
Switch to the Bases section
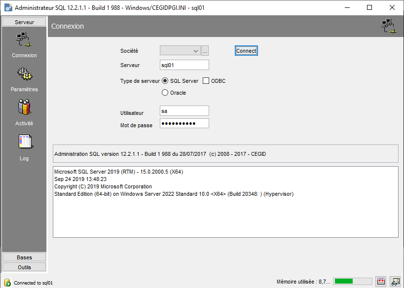24,257
